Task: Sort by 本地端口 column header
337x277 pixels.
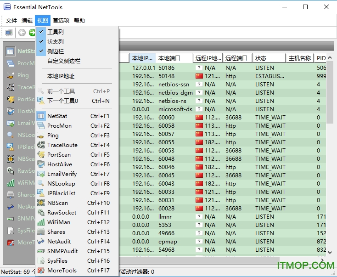Action: 174,58
